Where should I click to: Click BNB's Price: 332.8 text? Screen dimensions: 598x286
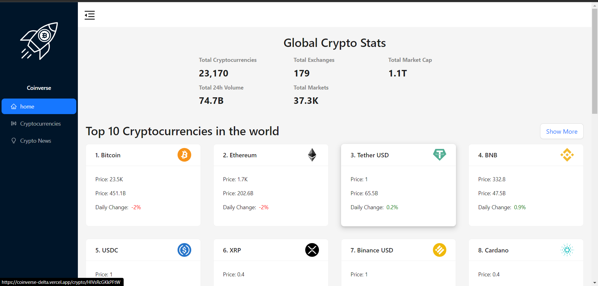492,179
